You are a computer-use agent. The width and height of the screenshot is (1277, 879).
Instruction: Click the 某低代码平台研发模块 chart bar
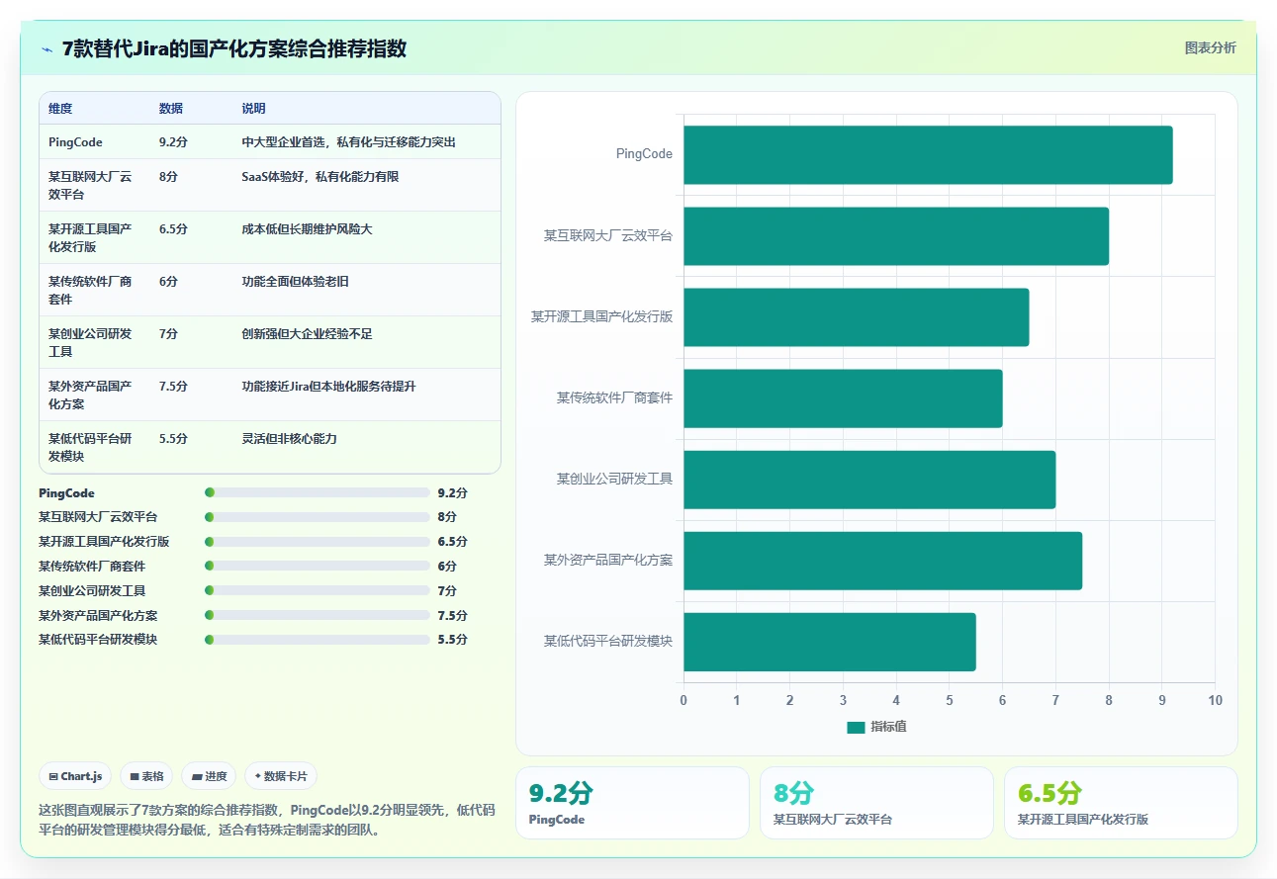[x=830, y=642]
